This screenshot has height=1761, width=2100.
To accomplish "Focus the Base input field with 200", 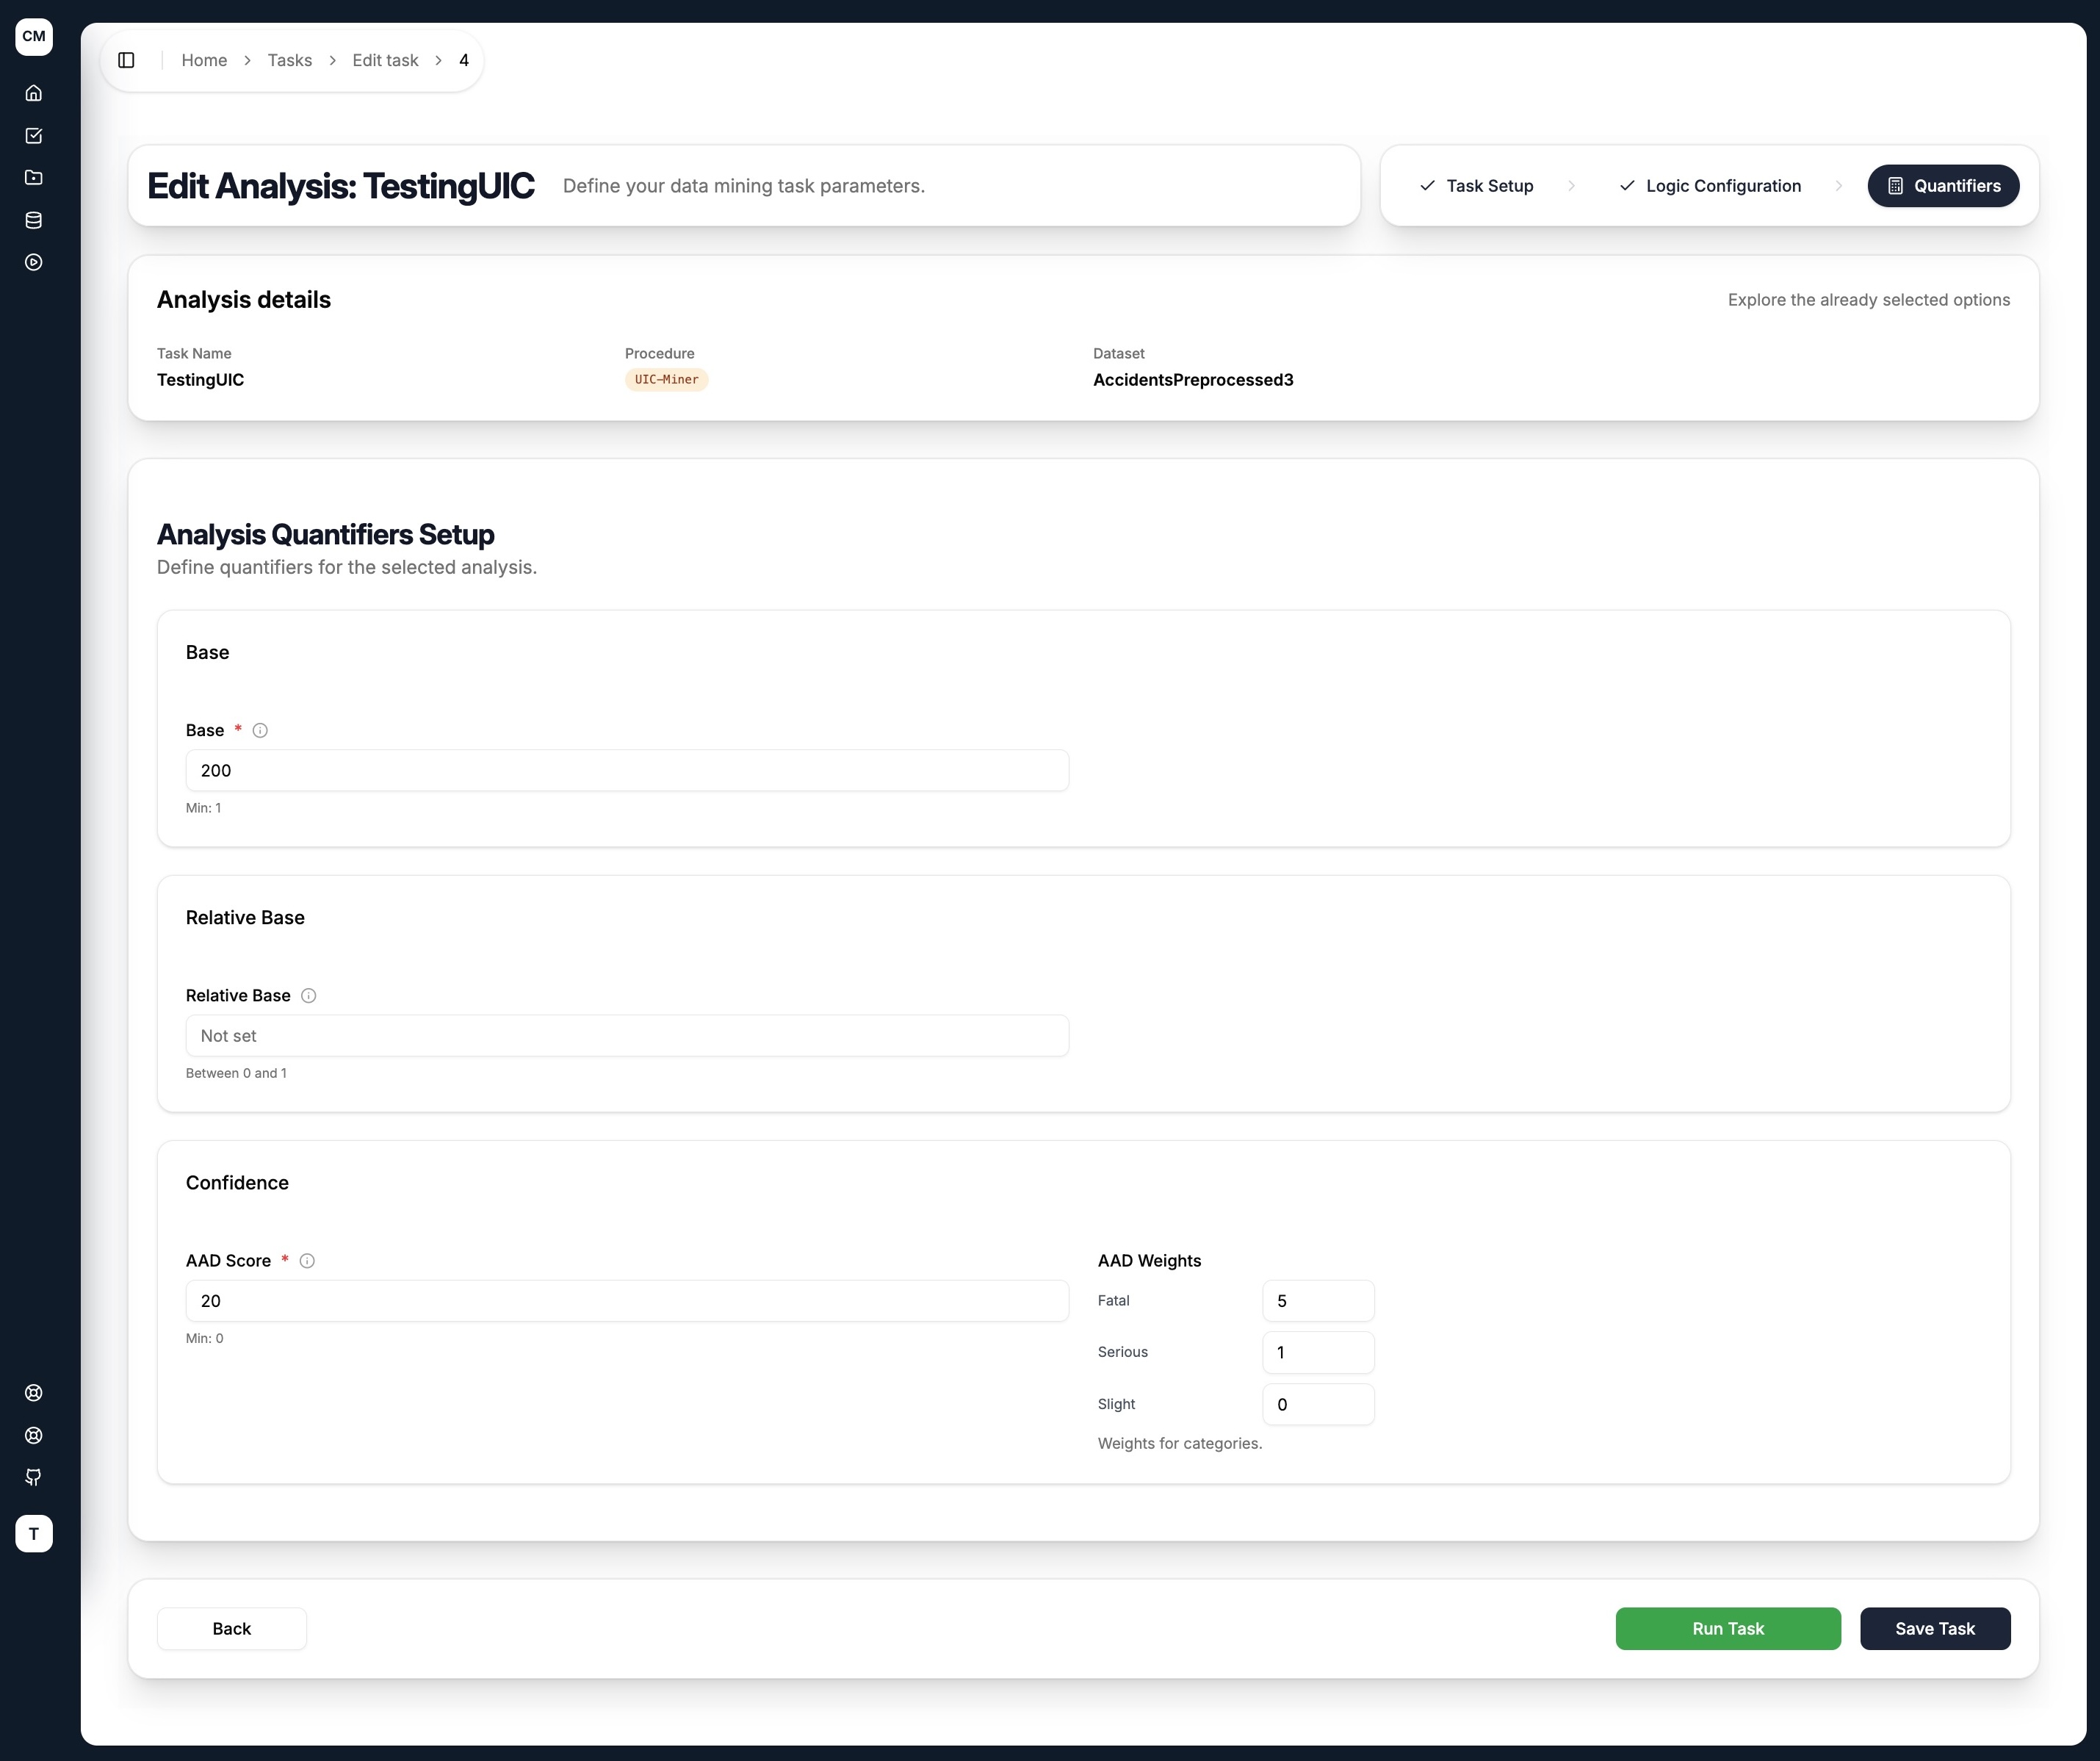I will 627,771.
